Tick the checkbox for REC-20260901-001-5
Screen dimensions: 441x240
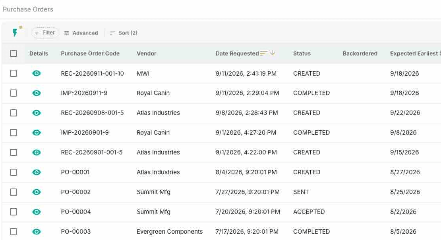14,152
